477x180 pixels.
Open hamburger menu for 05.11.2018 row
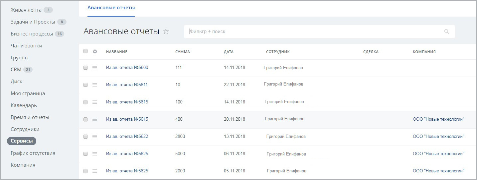95,171
